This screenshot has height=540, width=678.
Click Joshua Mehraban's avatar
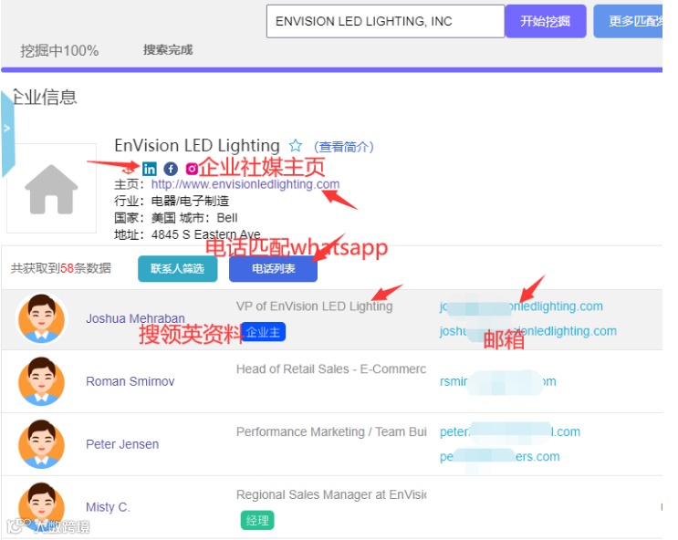(x=41, y=318)
